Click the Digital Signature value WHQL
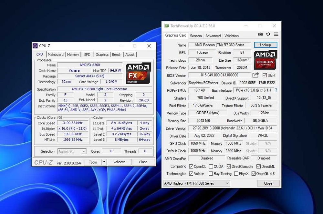 263,135
